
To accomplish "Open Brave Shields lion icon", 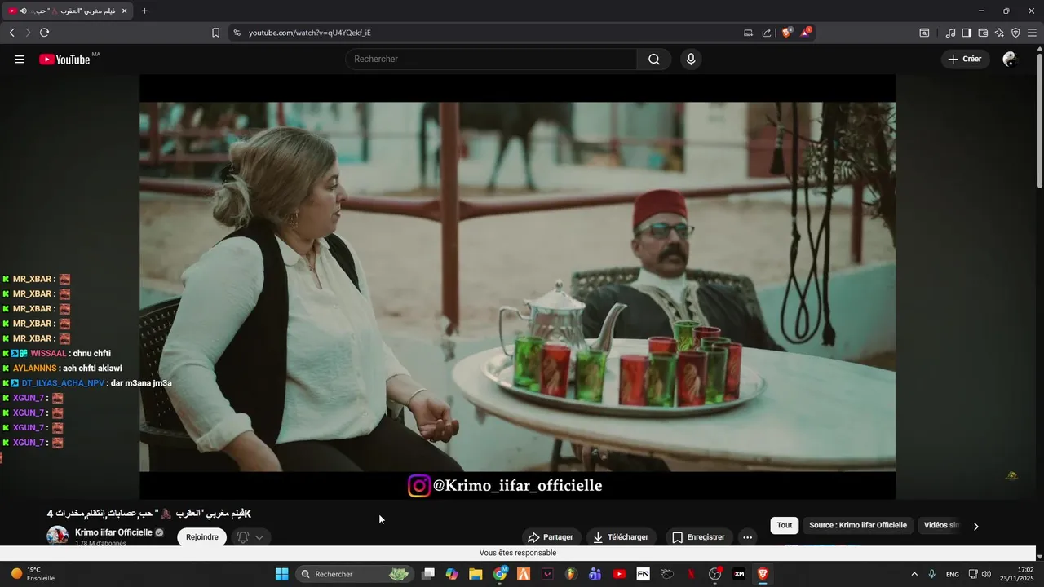I will click(x=787, y=33).
